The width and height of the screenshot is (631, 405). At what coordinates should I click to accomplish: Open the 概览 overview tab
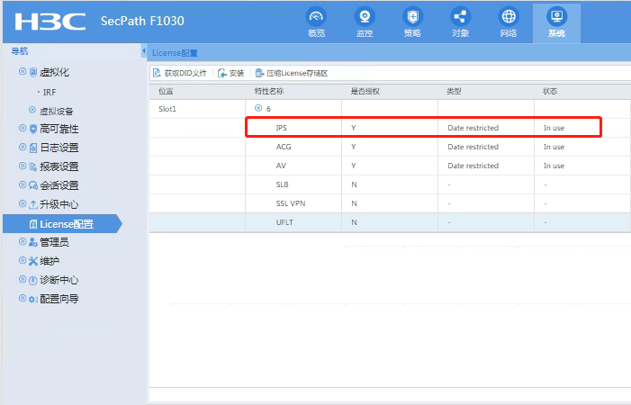[316, 22]
